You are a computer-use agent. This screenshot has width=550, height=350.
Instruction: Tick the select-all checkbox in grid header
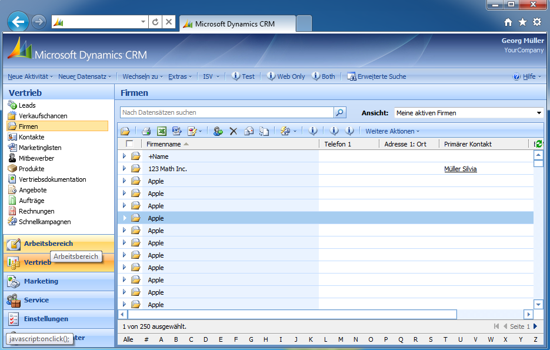[x=129, y=144]
